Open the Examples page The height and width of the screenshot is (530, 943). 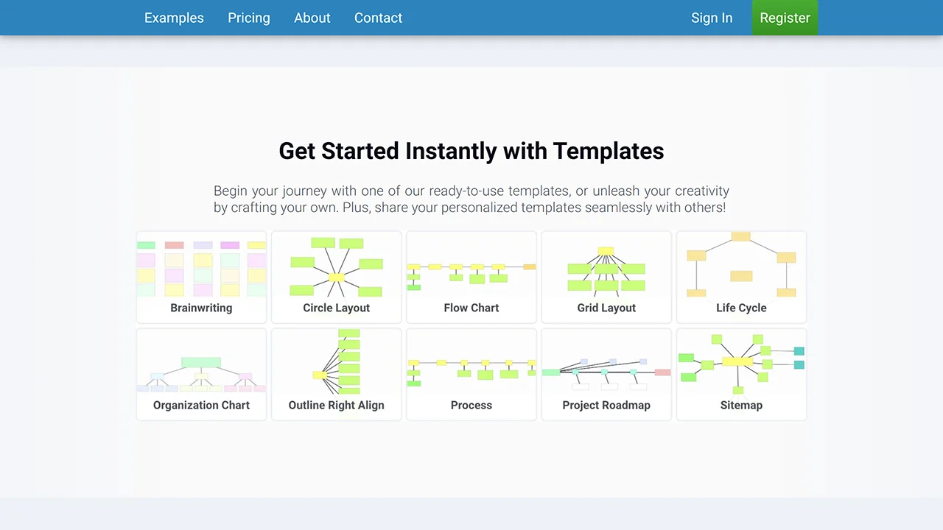(174, 18)
